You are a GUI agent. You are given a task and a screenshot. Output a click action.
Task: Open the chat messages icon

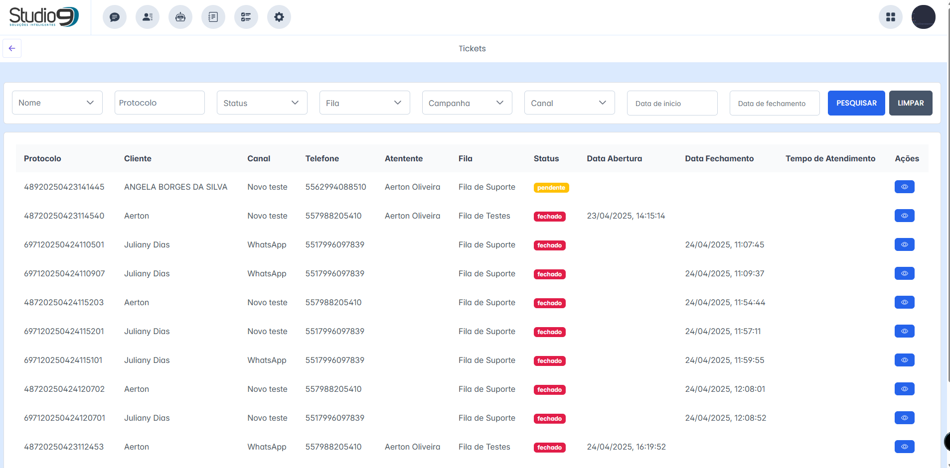(115, 17)
